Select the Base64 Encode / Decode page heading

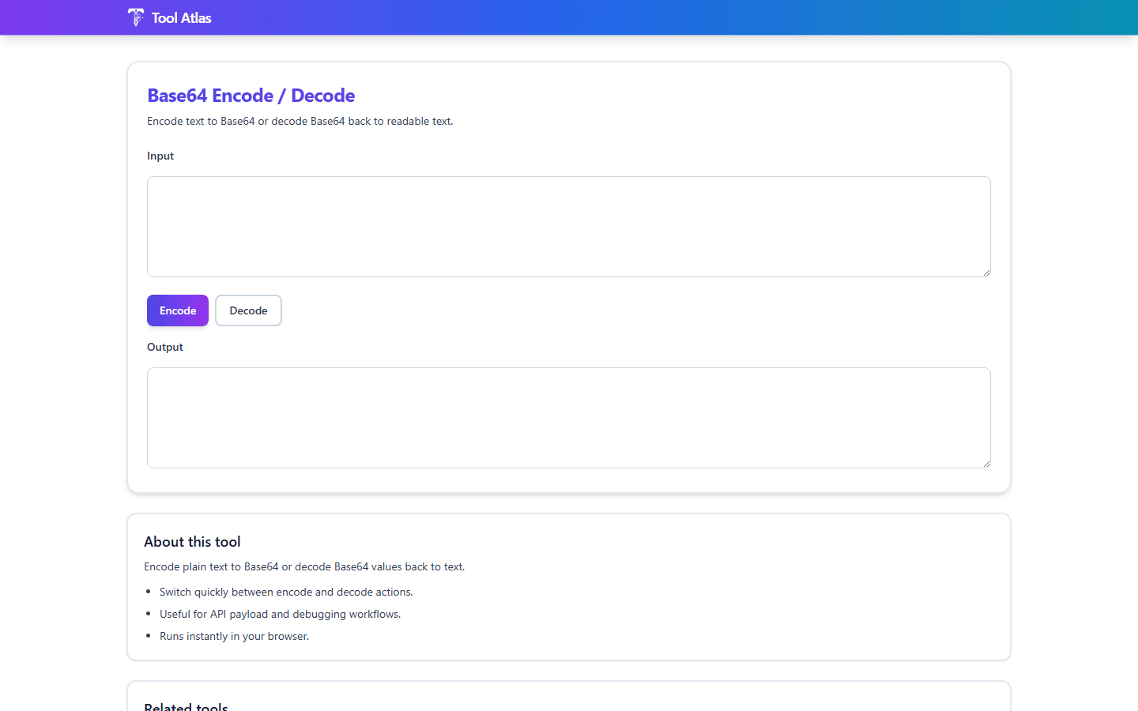[251, 95]
